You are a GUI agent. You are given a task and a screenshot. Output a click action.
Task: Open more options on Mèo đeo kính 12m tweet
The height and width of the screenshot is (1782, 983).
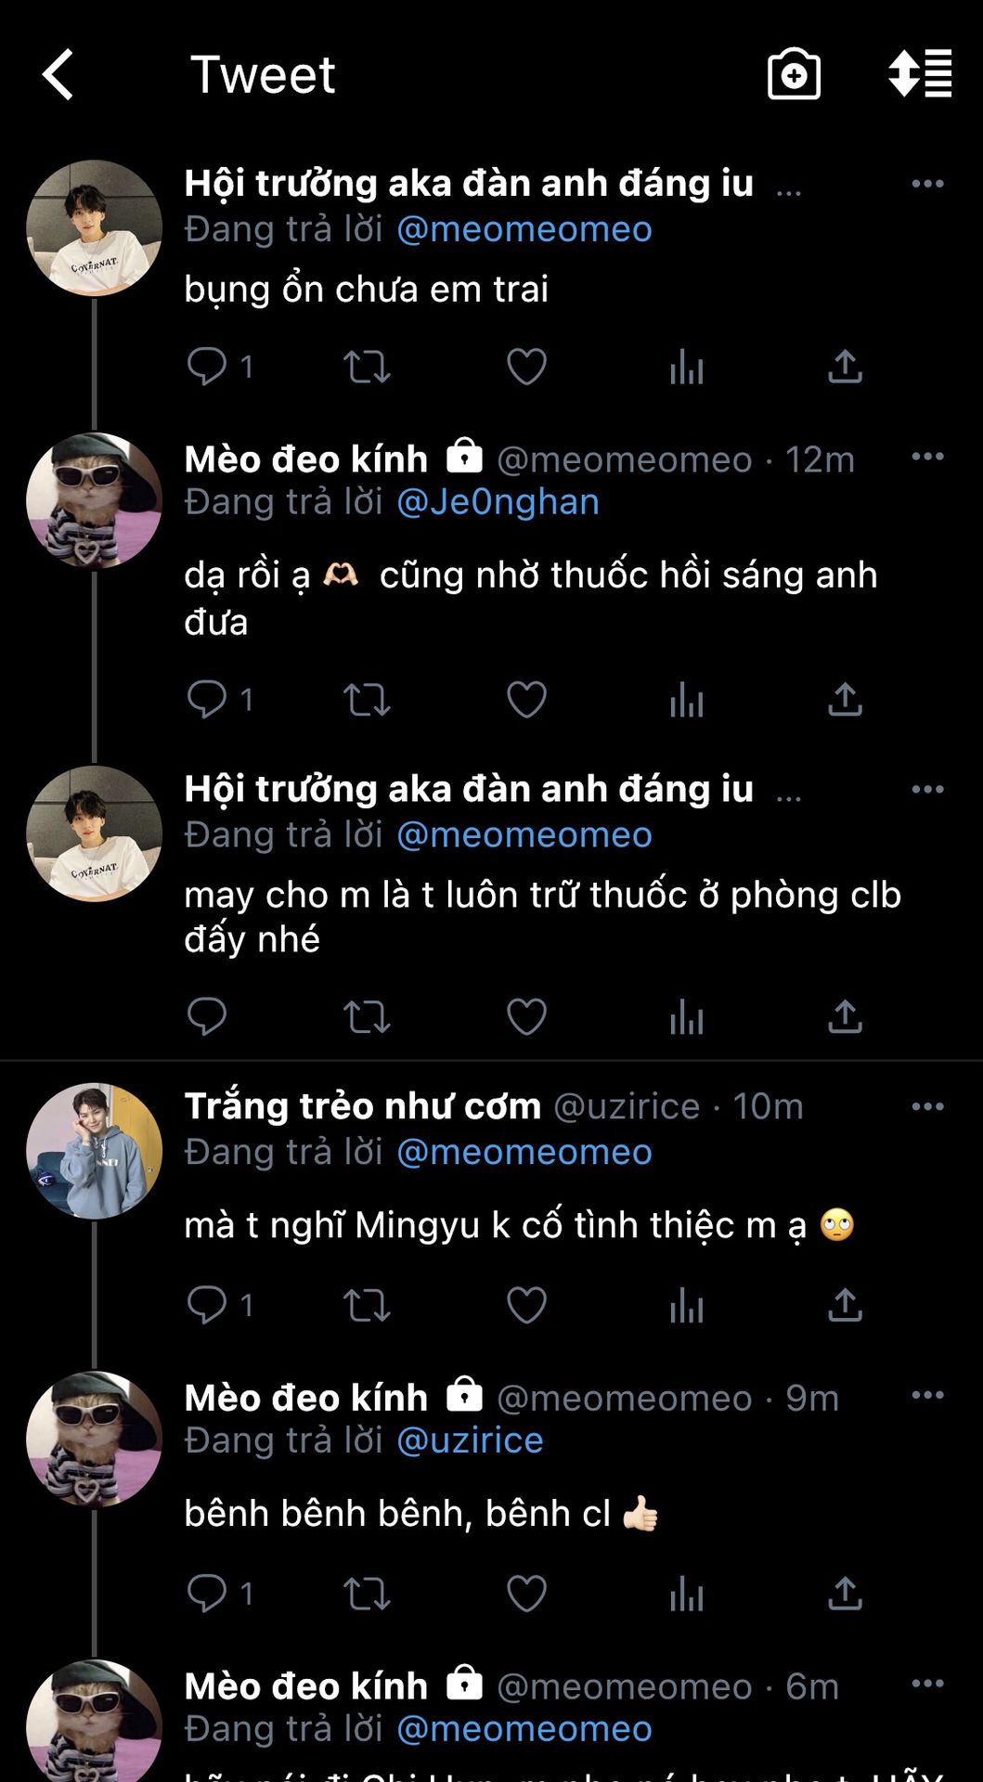tap(927, 457)
